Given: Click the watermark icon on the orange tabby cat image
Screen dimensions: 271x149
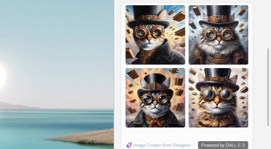Looking at the screenshot, I should tap(190, 126).
